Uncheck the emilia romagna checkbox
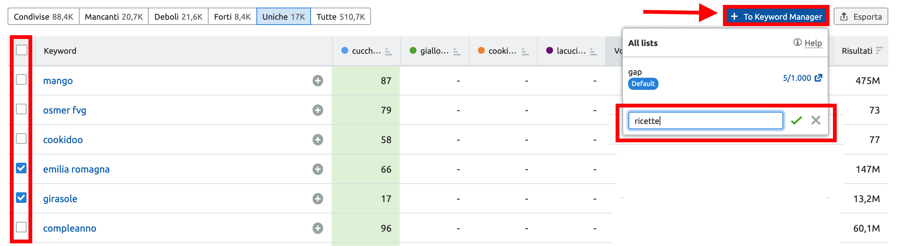The image size is (905, 246). click(x=22, y=168)
